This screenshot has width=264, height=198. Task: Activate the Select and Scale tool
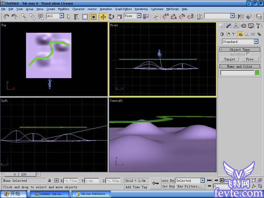[120, 17]
